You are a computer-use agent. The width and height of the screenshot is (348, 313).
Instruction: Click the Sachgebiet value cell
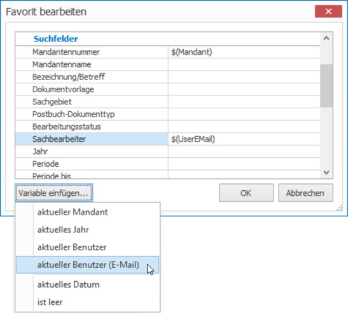point(244,102)
